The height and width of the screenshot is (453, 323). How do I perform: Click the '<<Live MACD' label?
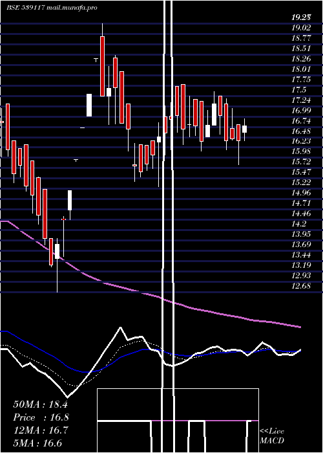tap(272, 436)
